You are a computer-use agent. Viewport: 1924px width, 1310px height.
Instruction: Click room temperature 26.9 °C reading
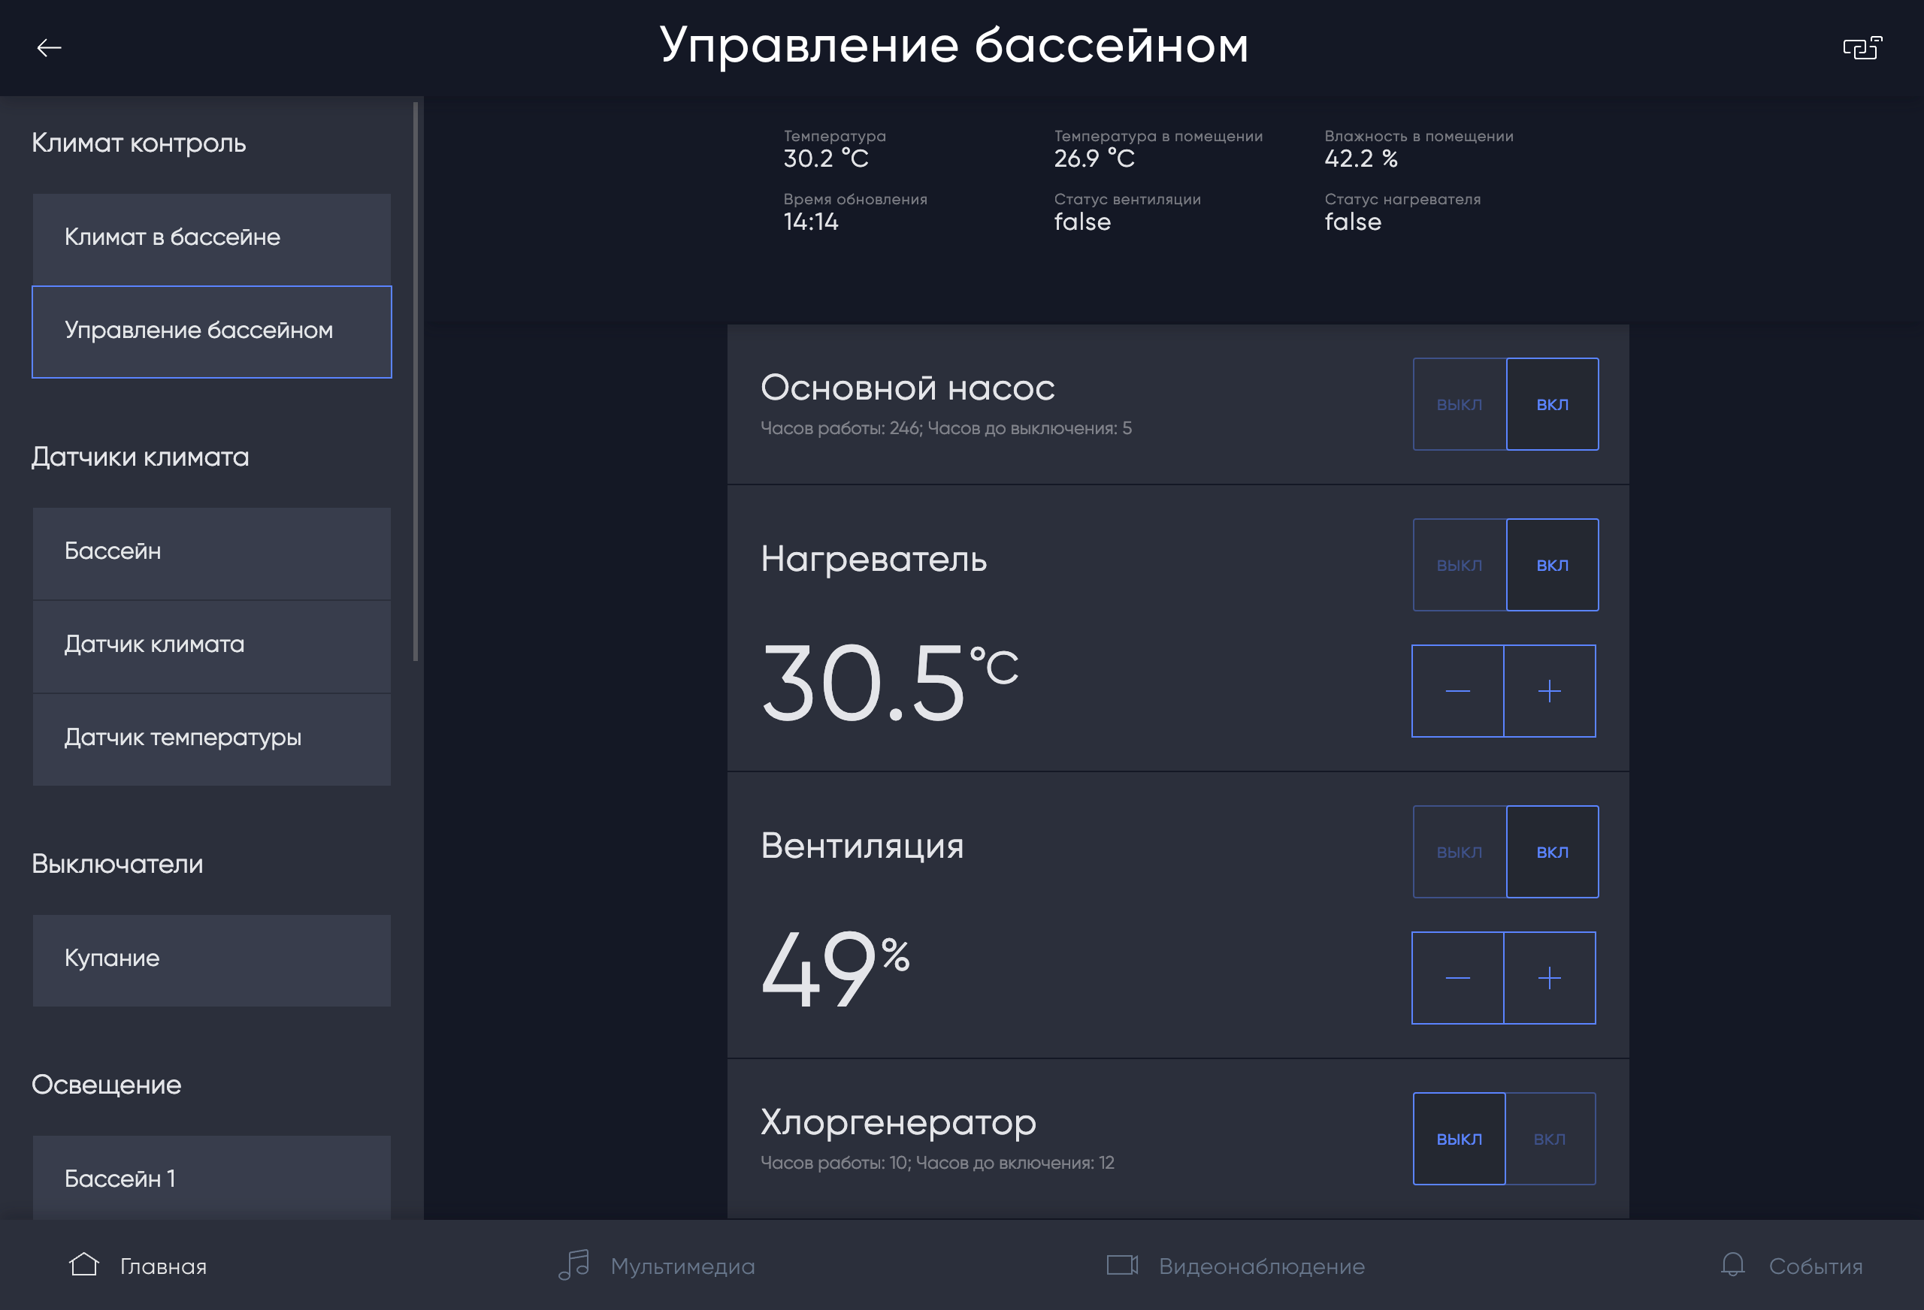pyautogui.click(x=1157, y=149)
